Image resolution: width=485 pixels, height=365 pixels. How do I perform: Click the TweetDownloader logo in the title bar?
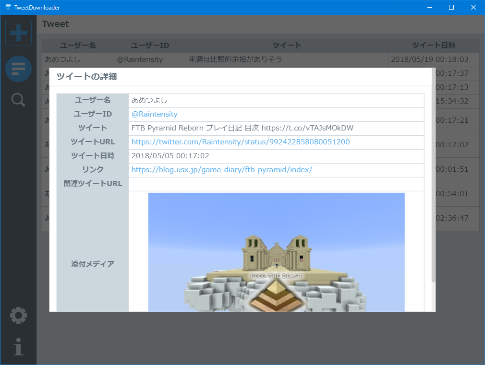click(8, 7)
